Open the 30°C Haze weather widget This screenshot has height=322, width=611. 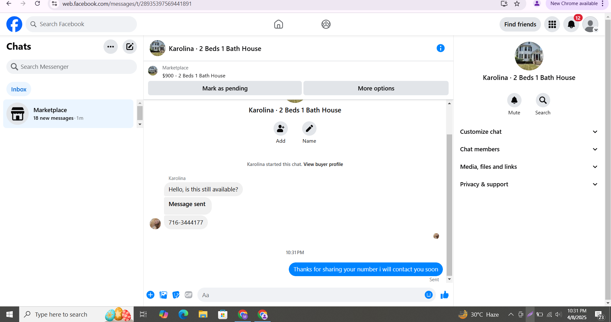pos(479,314)
